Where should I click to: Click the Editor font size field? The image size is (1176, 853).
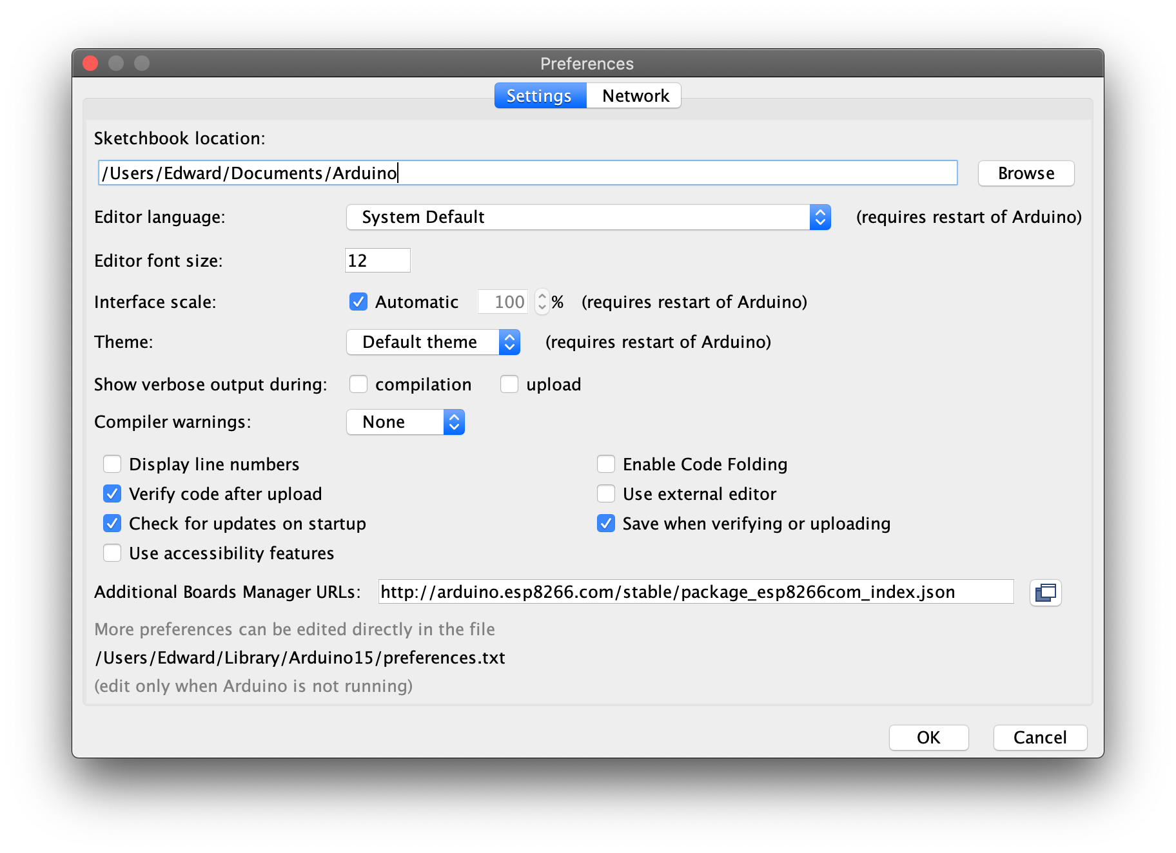378,260
